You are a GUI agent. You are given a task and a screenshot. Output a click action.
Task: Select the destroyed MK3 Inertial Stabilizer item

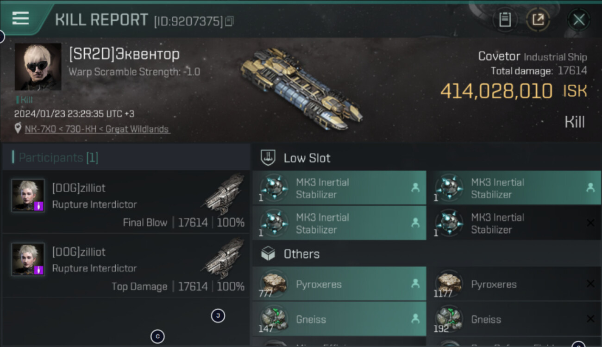[514, 223]
